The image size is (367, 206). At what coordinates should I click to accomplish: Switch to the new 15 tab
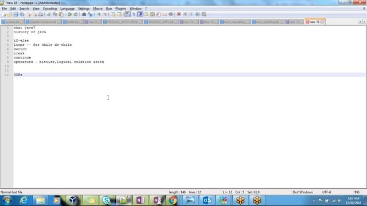[209, 22]
